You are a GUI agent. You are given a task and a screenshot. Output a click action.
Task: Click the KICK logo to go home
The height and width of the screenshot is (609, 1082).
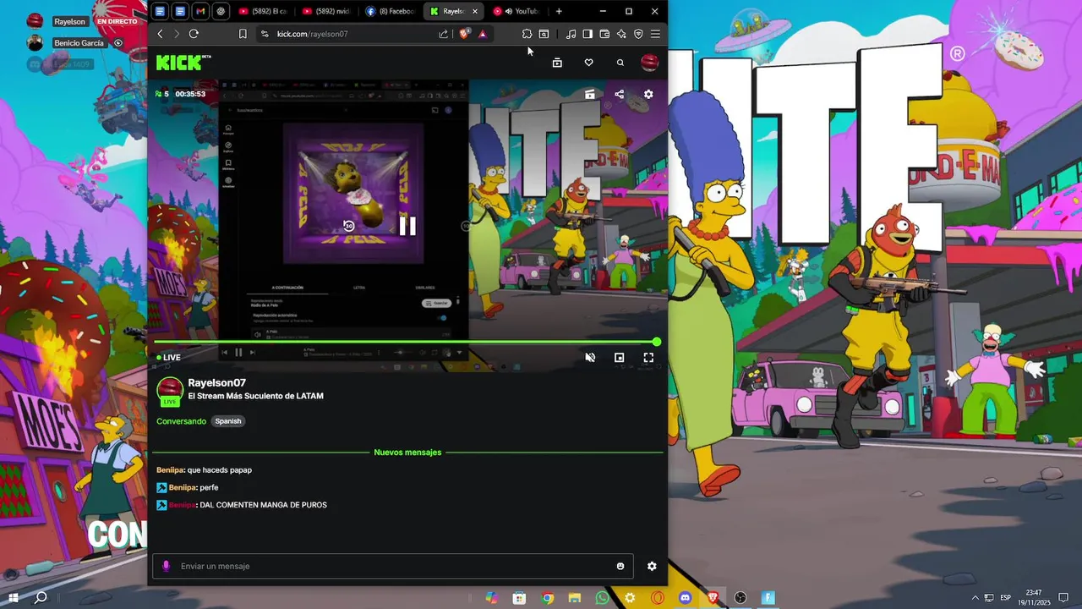(x=183, y=63)
